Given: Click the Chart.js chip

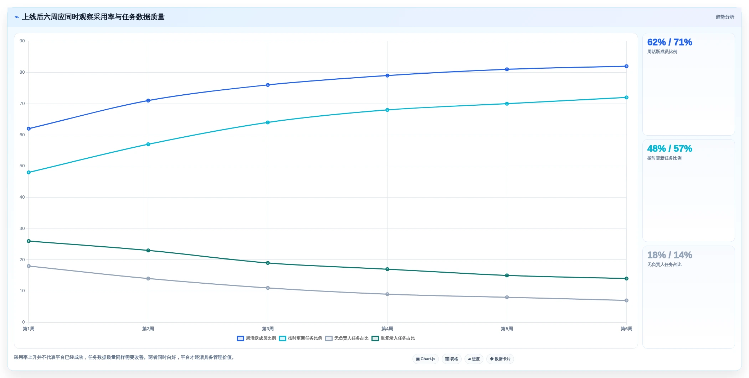Looking at the screenshot, I should click(426, 359).
